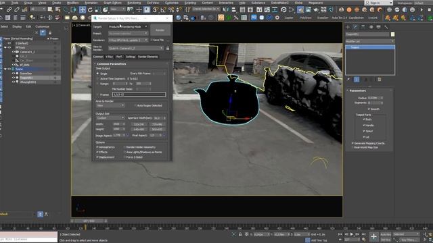Image resolution: width=433 pixels, height=243 pixels.
Task: Click the orange render icon in top toolbar
Action: (x=349, y=10)
